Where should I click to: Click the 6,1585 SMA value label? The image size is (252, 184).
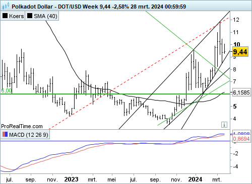(241, 93)
